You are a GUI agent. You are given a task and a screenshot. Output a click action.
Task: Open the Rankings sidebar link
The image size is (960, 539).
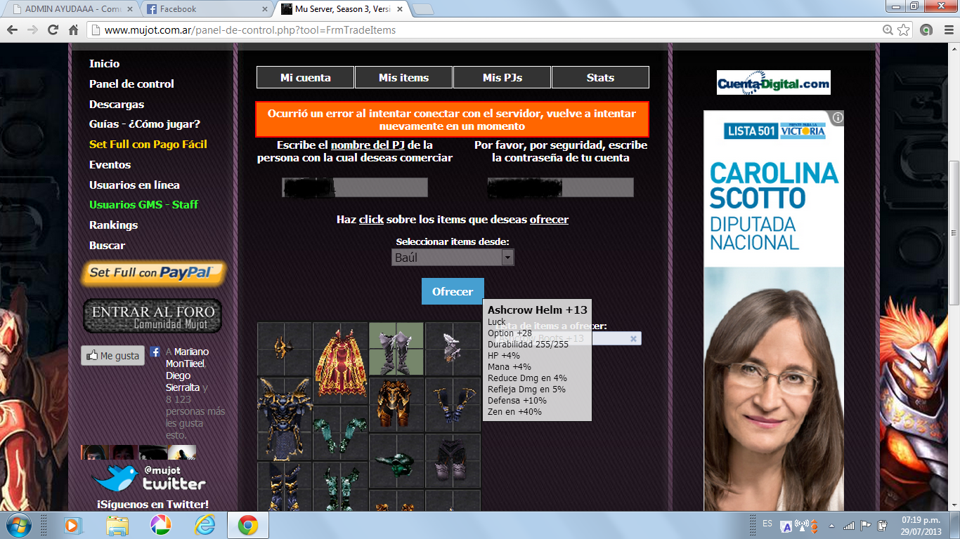(x=113, y=225)
